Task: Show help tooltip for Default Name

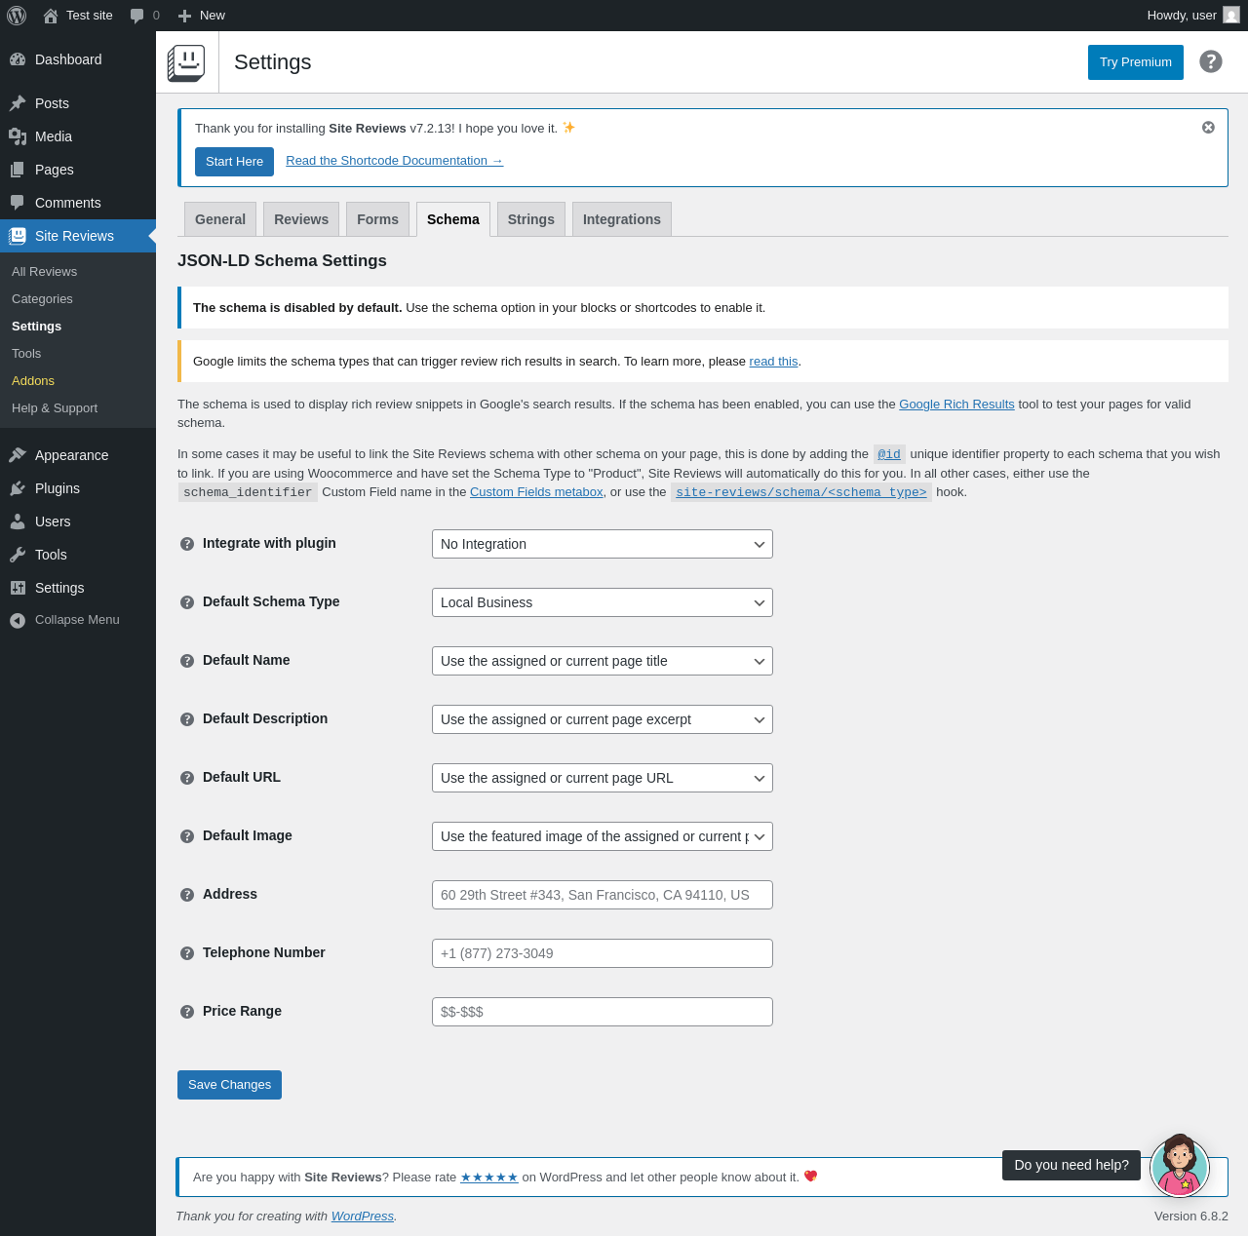Action: [187, 661]
